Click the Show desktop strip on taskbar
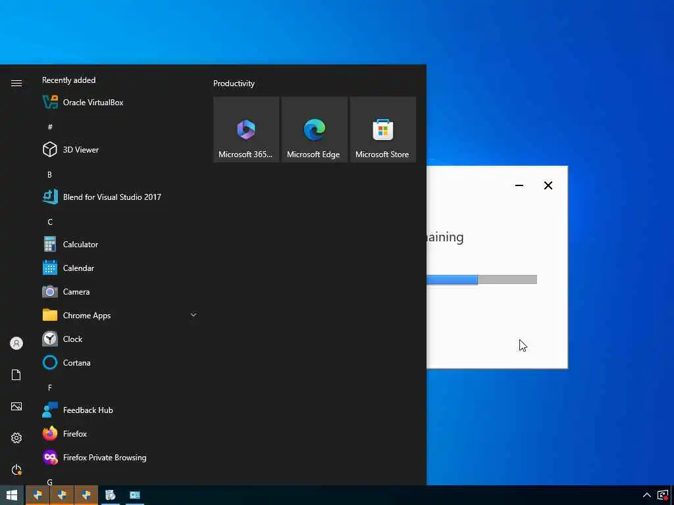 [x=672, y=495]
